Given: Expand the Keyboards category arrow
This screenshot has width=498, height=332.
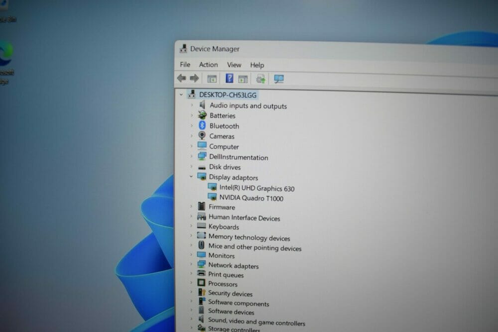Looking at the screenshot, I should click(x=191, y=226).
